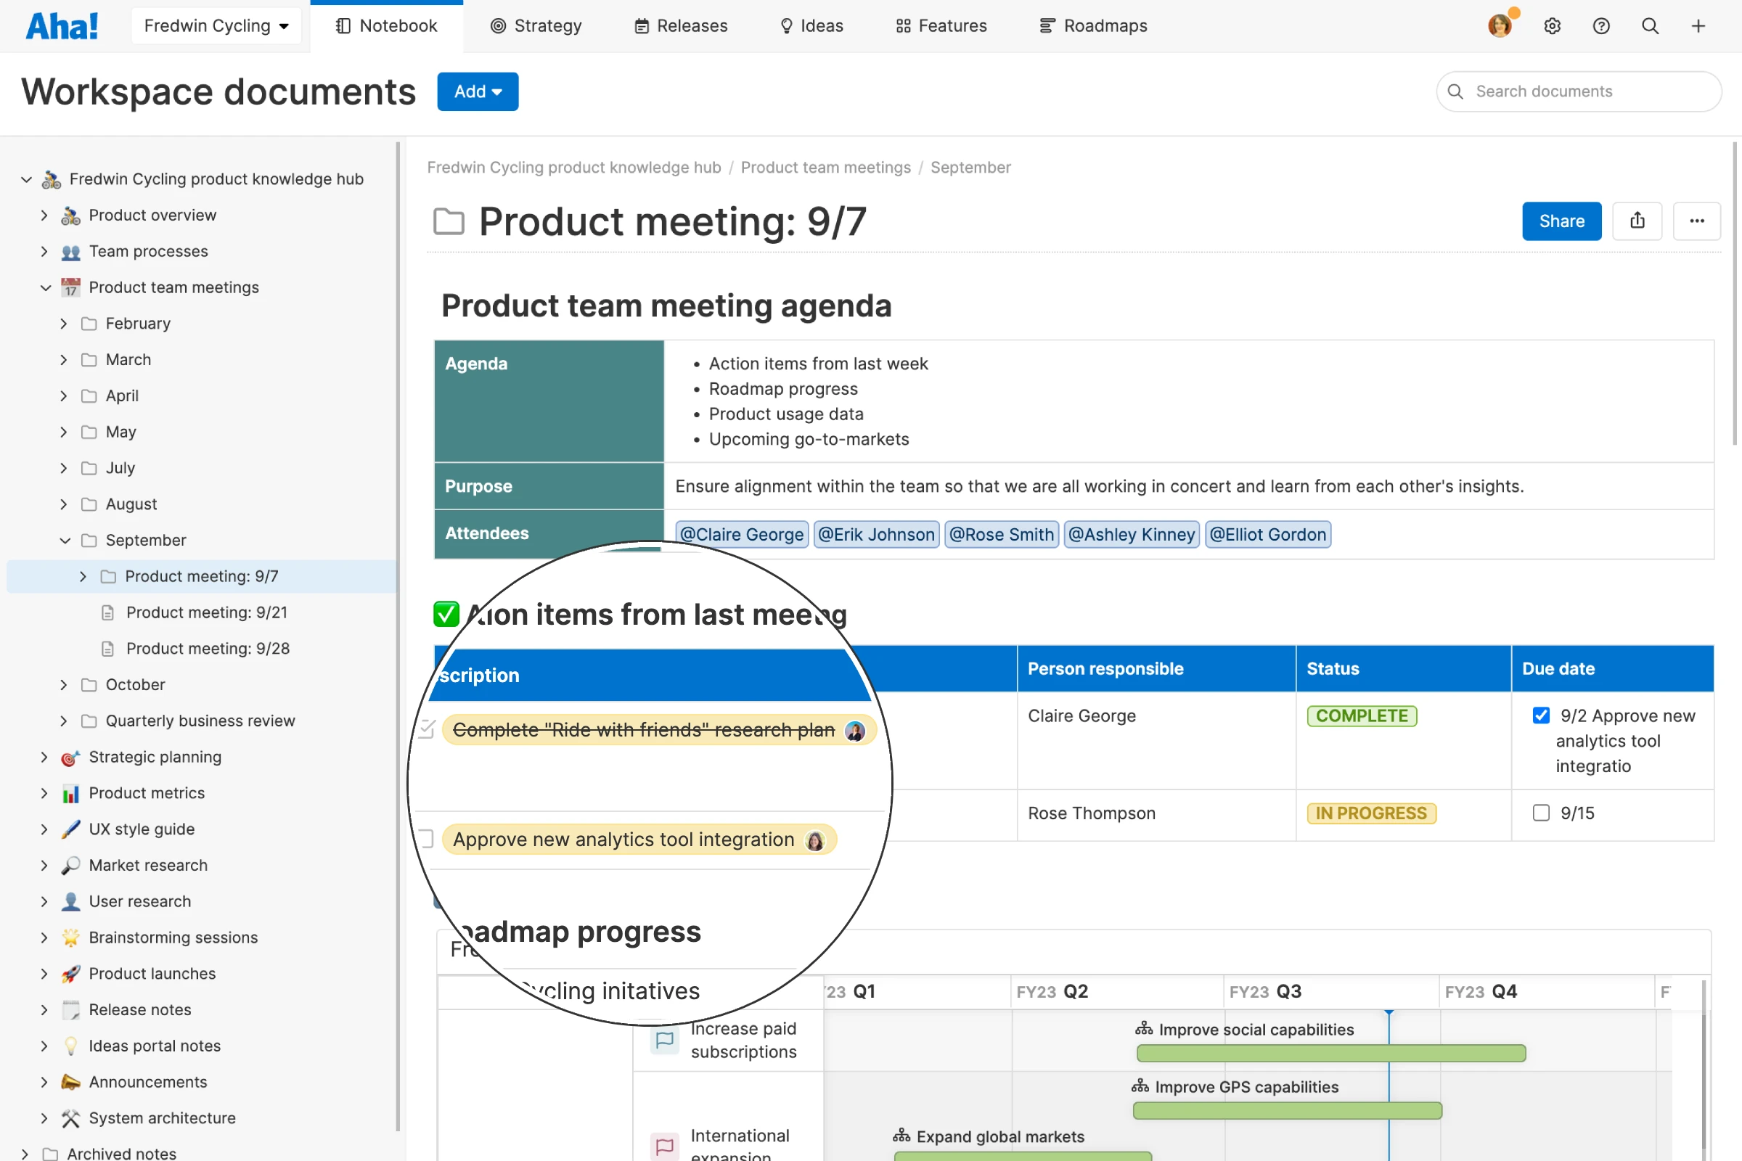Click the Share button
1742x1161 pixels.
1561,221
